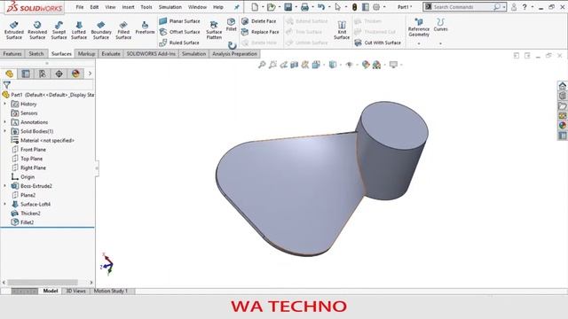568x319 pixels.
Task: Open the DisplayManager tab
Action: point(75,74)
